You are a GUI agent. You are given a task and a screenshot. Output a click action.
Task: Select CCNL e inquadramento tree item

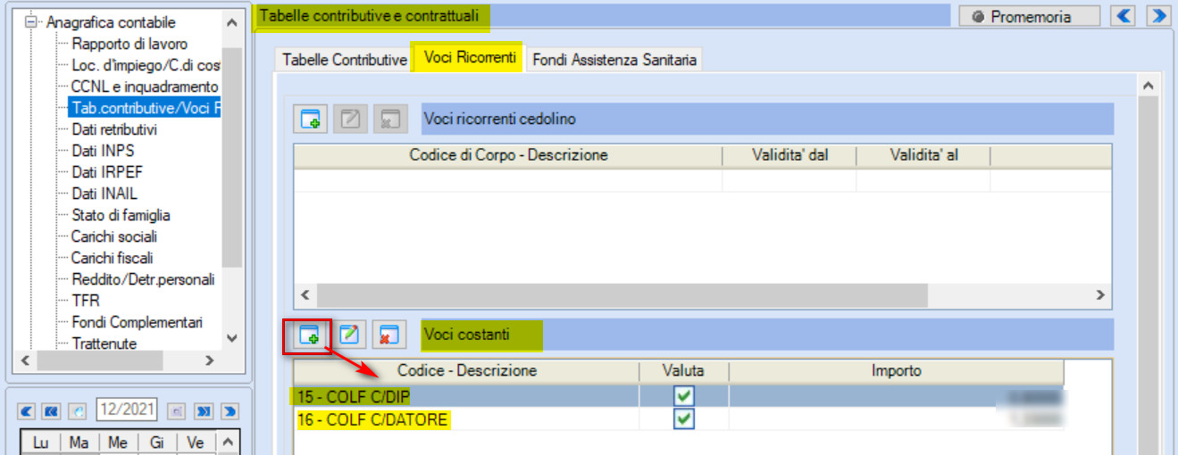tap(145, 87)
